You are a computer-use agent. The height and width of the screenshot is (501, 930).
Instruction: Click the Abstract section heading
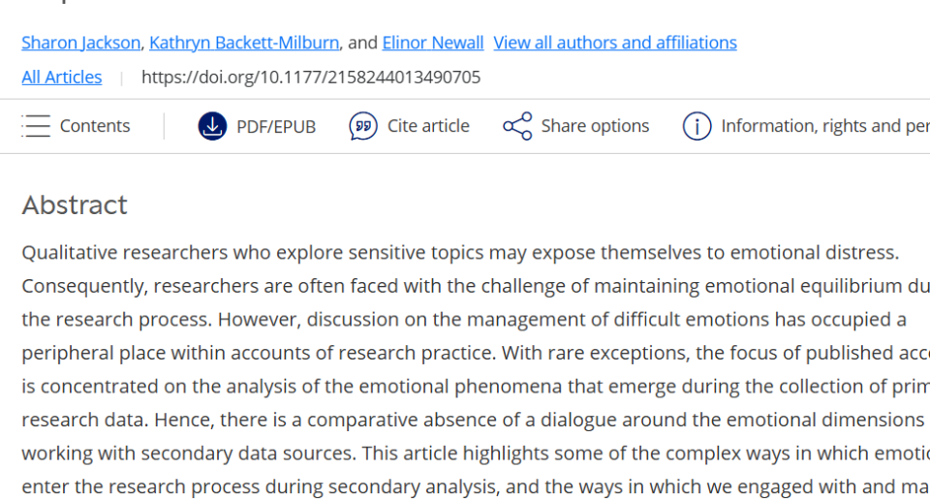[75, 205]
